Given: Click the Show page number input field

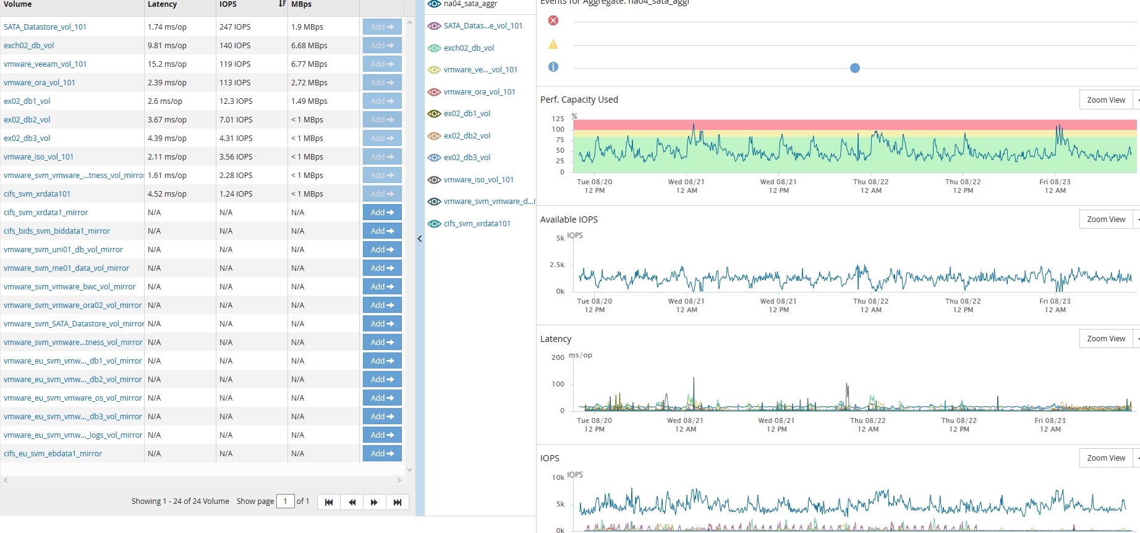Looking at the screenshot, I should point(285,501).
